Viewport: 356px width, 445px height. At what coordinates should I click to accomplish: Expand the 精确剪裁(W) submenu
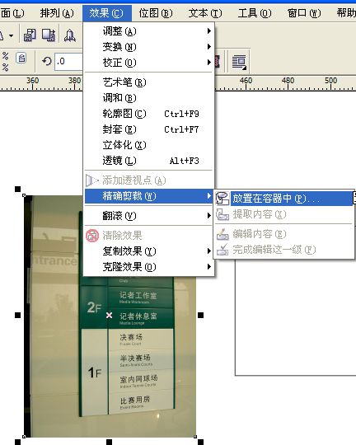149,196
